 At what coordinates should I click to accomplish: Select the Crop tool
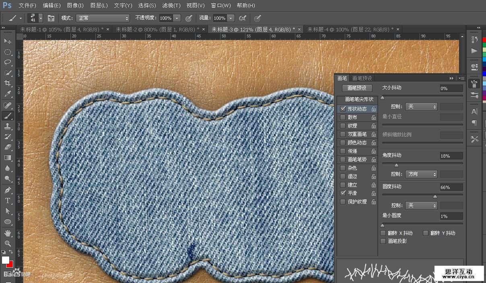pyautogui.click(x=8, y=83)
